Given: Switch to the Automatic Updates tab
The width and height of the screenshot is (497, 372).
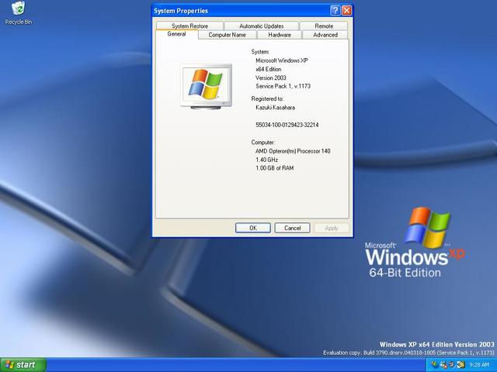Looking at the screenshot, I should pyautogui.click(x=261, y=26).
